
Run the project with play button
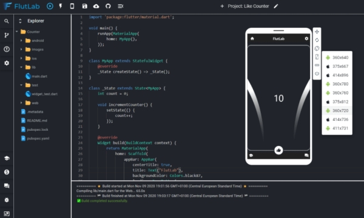click(50, 6)
